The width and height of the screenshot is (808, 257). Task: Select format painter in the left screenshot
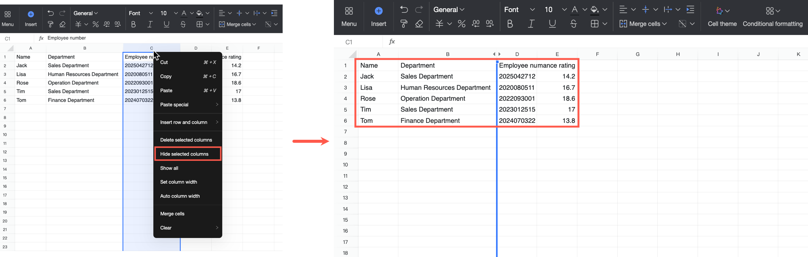tap(50, 24)
